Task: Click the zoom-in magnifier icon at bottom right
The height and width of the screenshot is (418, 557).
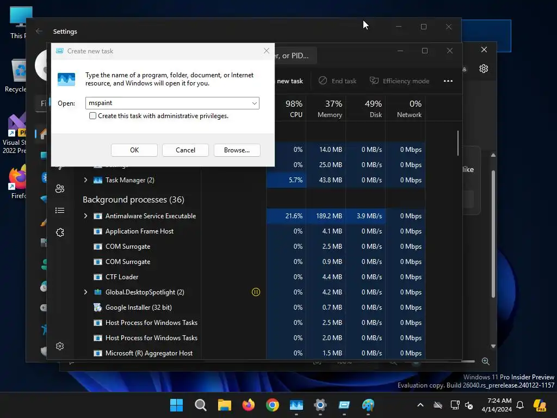Action: click(486, 361)
